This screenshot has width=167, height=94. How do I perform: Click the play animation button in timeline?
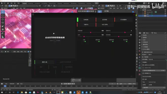70,84
